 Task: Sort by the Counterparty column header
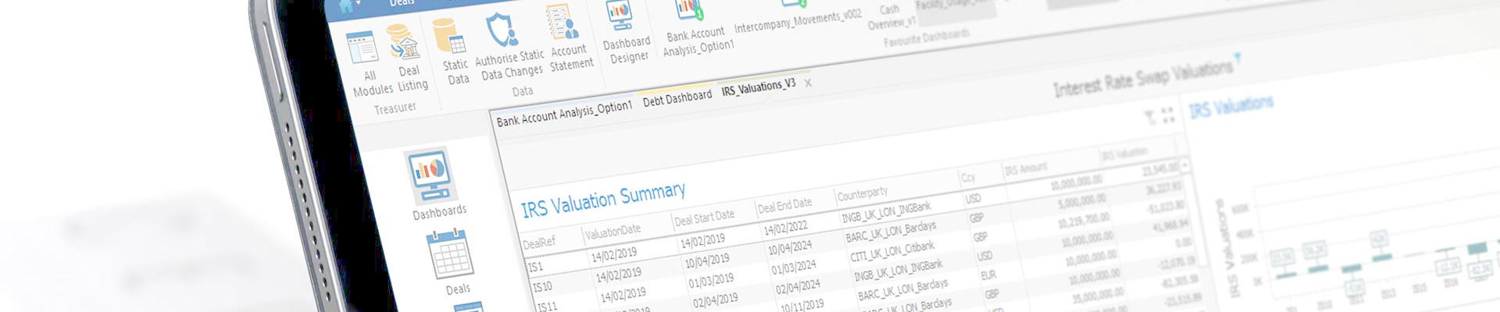point(861,193)
